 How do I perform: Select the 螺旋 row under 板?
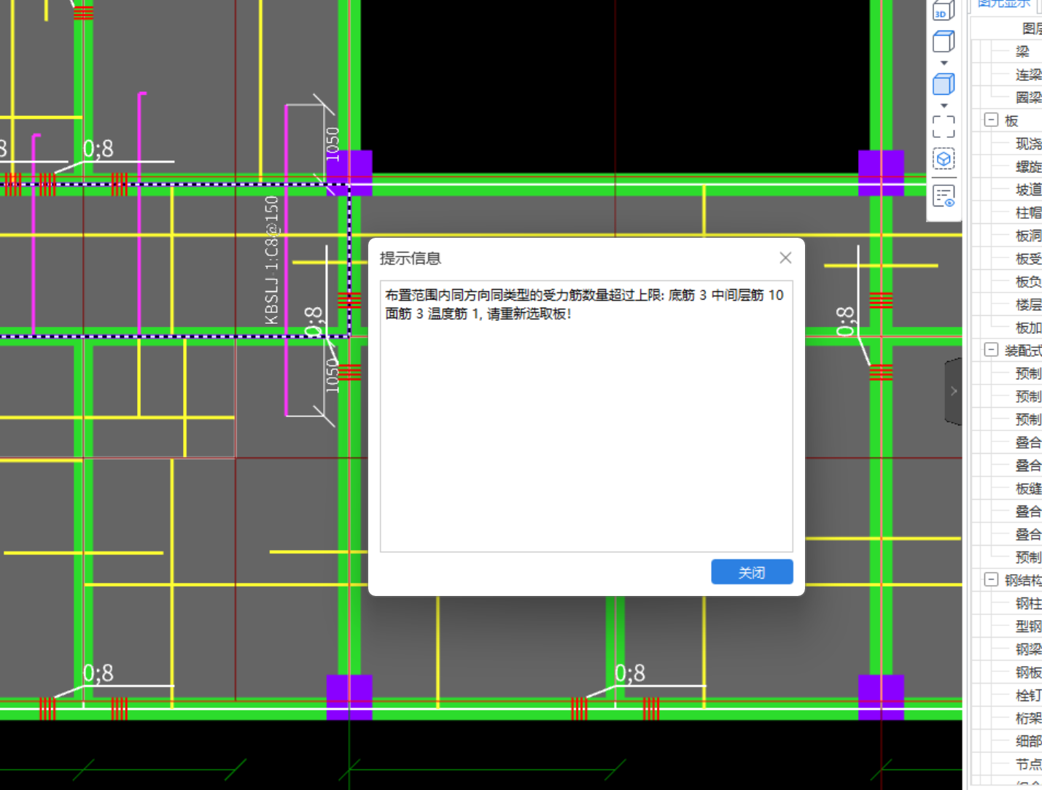pyautogui.click(x=1028, y=167)
